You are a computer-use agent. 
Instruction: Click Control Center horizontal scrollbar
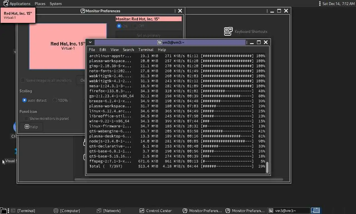[179, 179]
